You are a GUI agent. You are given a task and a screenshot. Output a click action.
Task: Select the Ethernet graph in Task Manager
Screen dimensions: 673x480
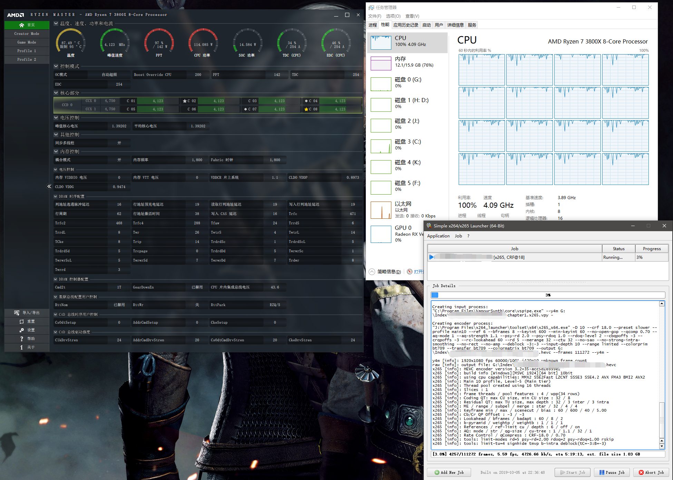381,210
